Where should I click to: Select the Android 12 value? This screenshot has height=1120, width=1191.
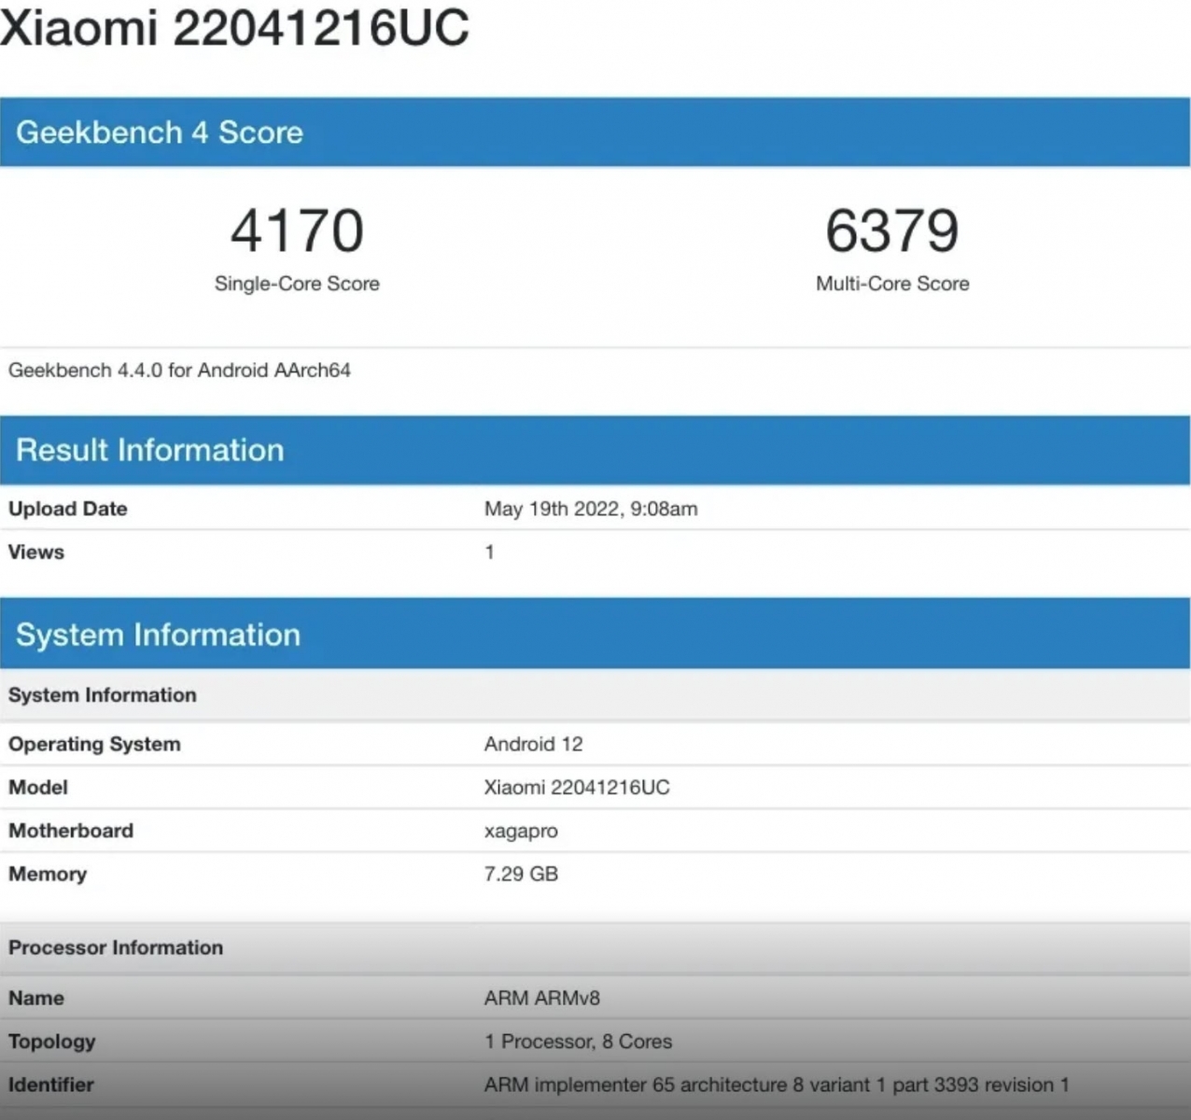(533, 744)
